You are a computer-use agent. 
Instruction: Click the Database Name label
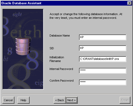[x=60, y=36]
